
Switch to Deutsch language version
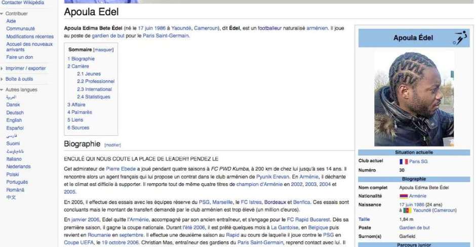click(15, 113)
